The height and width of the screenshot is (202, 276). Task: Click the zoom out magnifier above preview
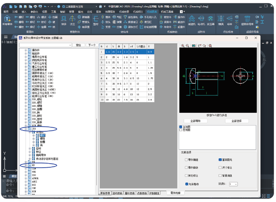click(188, 46)
